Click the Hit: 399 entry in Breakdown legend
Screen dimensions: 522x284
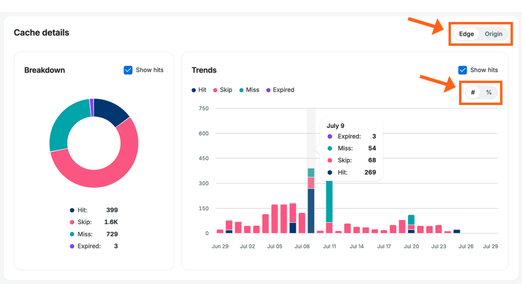click(94, 210)
